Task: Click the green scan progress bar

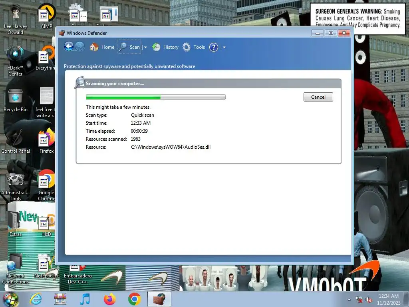Action: [156, 97]
